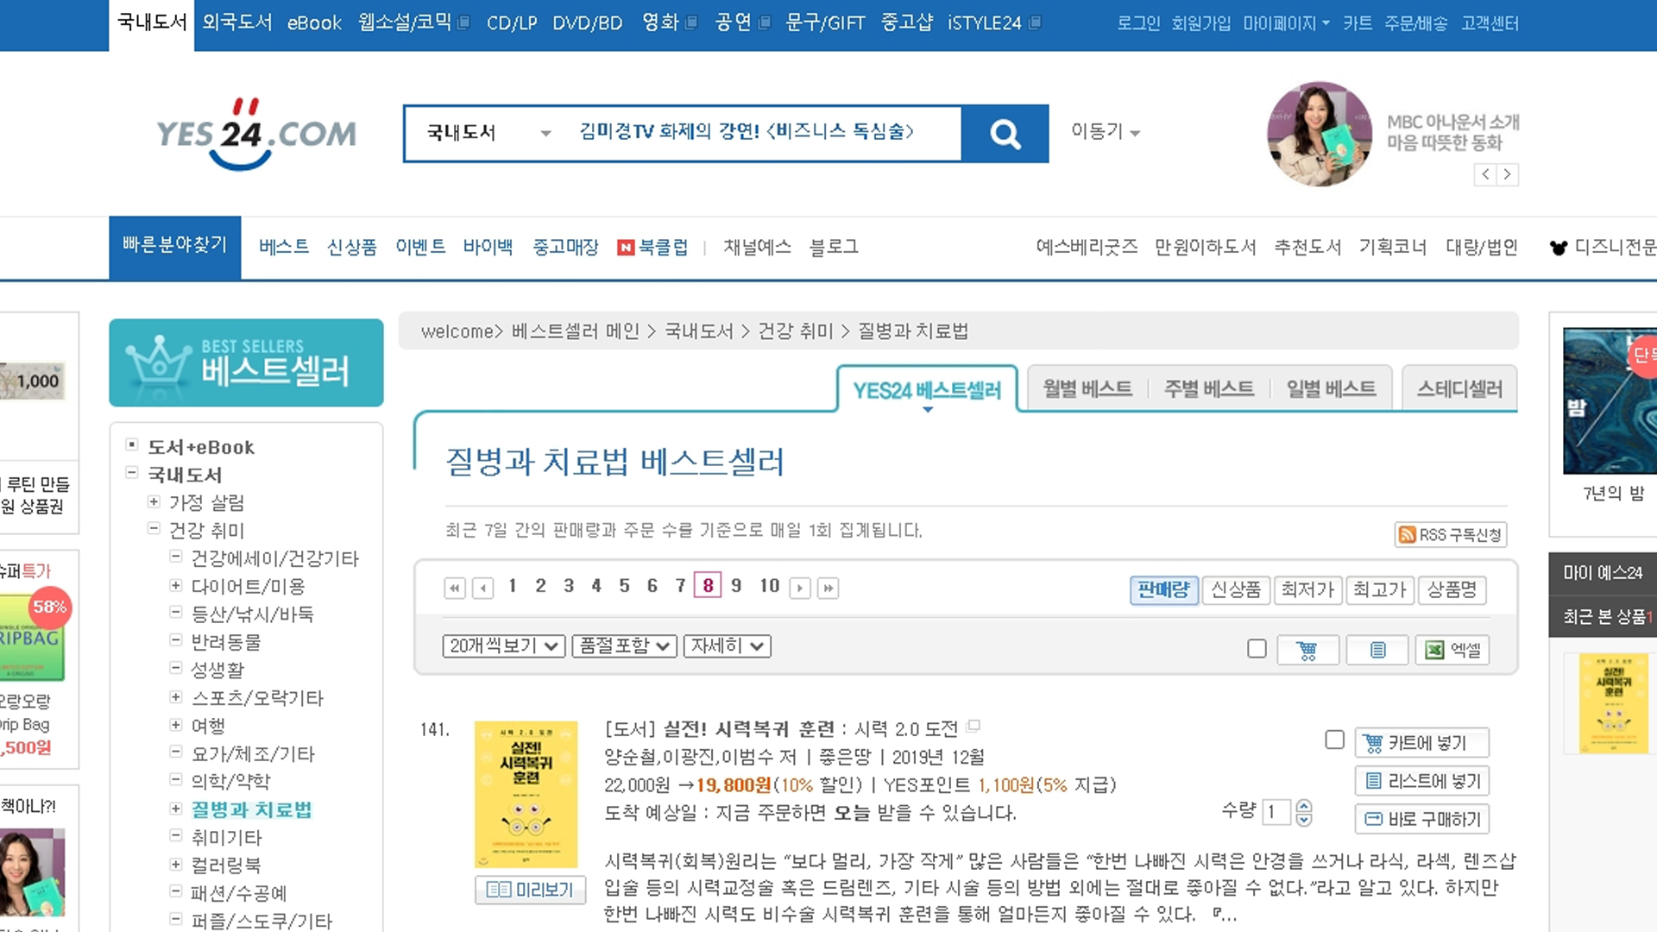Go to the last page using the double-right arrow

(x=828, y=589)
